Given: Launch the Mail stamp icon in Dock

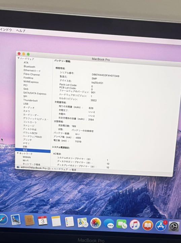Looking at the screenshot, I should click(15, 219).
